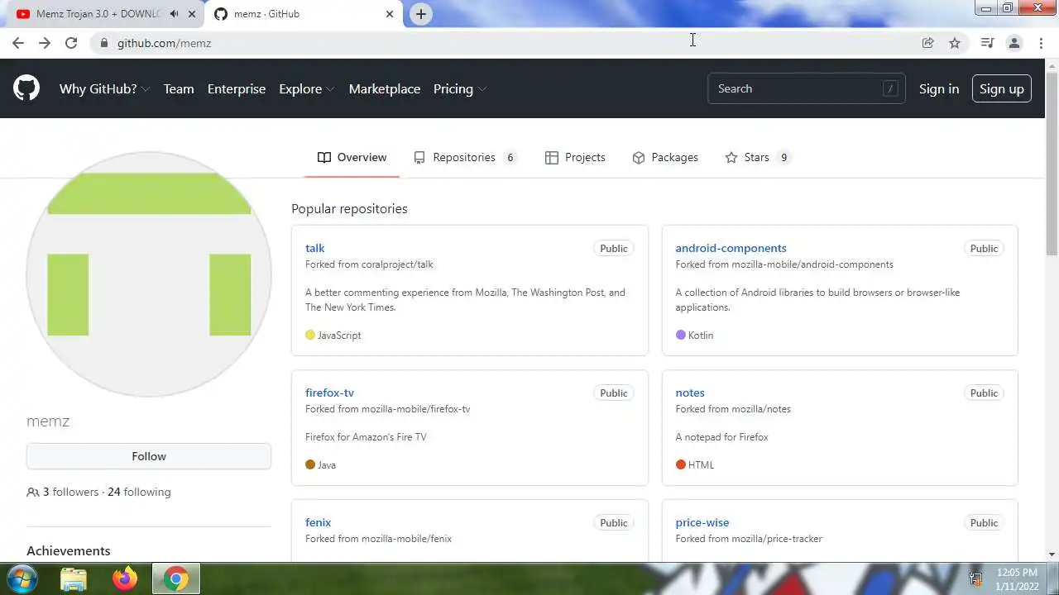Expand the Pricing dropdown menu

460,88
